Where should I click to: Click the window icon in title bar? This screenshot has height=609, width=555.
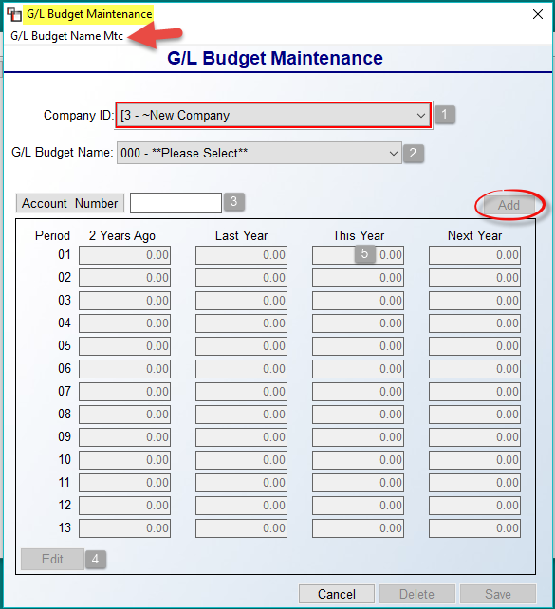click(14, 14)
